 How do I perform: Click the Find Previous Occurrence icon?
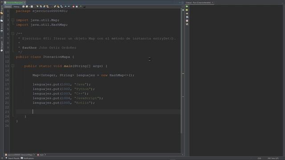point(41,7)
